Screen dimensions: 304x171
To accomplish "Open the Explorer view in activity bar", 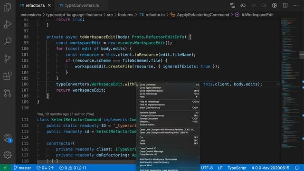I will tap(8, 7).
